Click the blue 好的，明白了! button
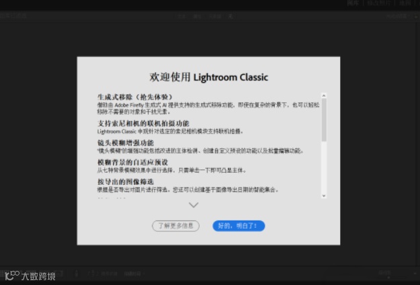The height and width of the screenshot is (285, 420). tap(239, 226)
